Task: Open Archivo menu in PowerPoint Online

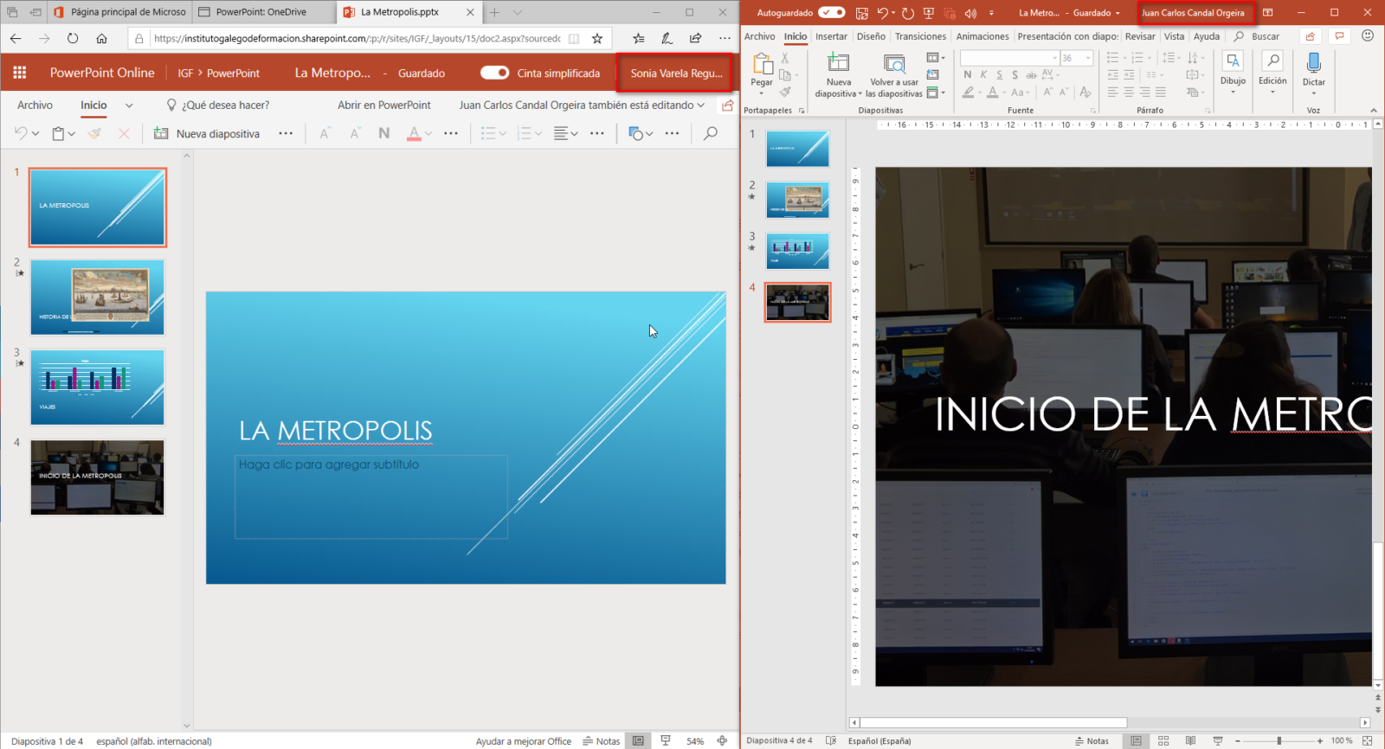Action: [x=35, y=106]
